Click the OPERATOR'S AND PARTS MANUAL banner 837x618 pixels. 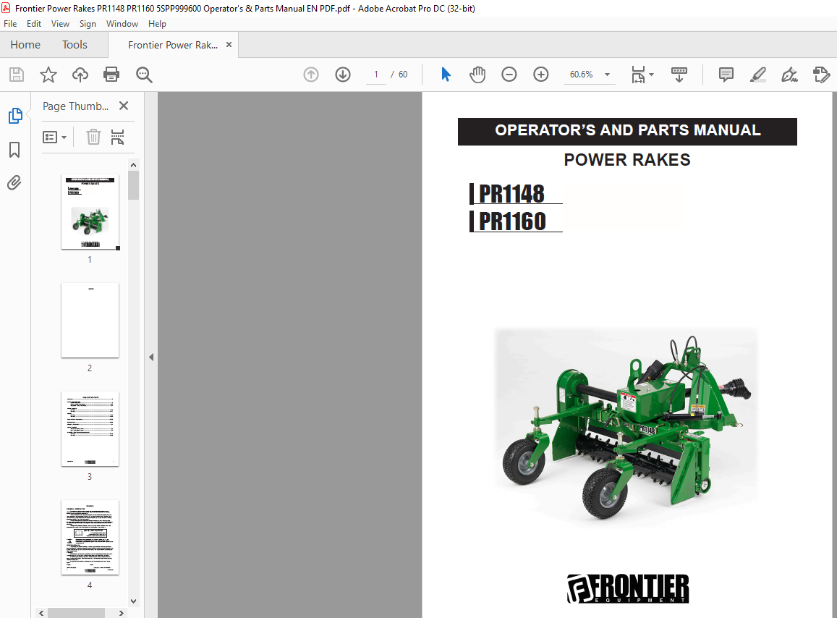point(627,132)
